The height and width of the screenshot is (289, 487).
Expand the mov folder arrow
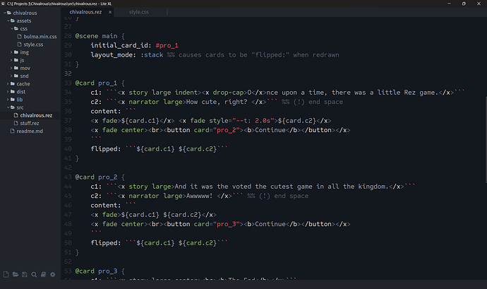tap(11, 68)
